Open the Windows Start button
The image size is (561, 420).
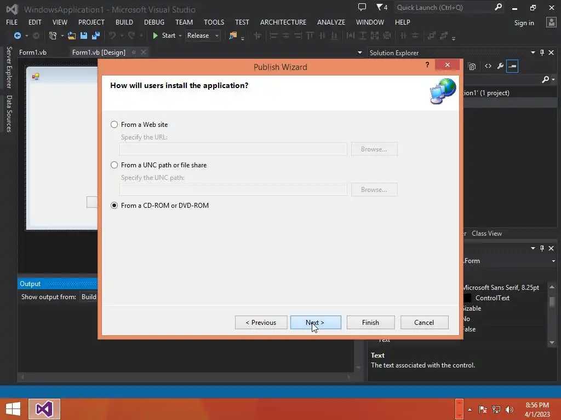(x=13, y=409)
